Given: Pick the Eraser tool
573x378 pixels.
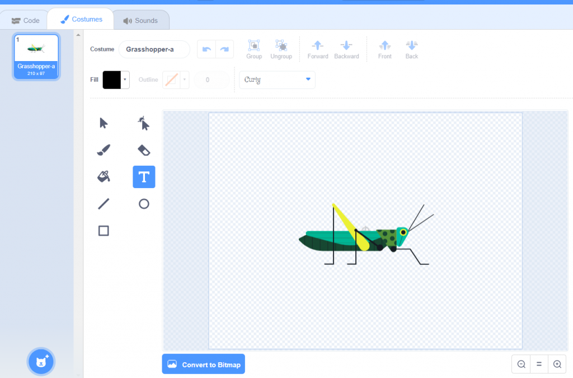Looking at the screenshot, I should 144,150.
